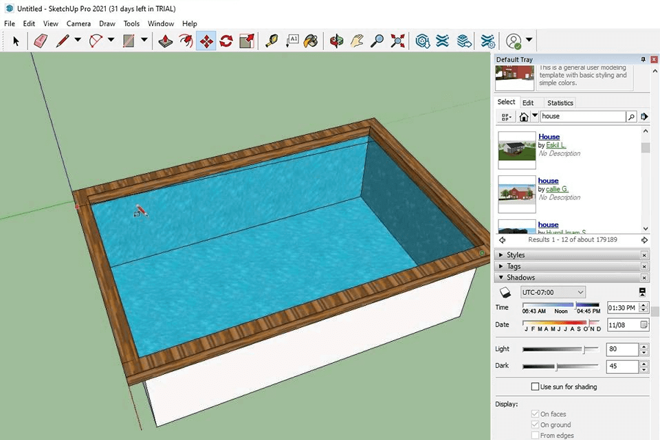Select the Paint Bucket tool
660x440 pixels.
tap(311, 41)
